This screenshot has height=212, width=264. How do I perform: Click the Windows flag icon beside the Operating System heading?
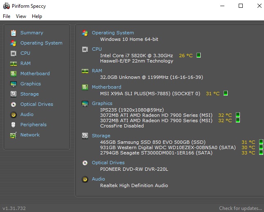tap(85, 33)
